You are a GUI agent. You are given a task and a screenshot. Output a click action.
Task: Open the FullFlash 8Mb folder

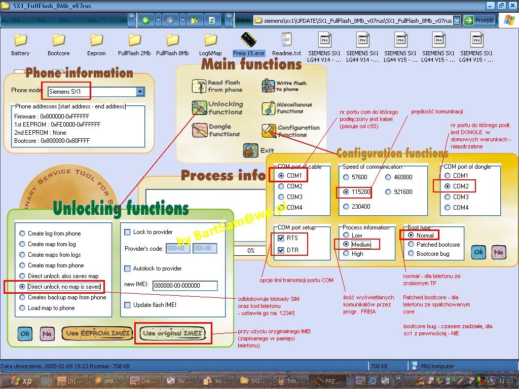pyautogui.click(x=172, y=45)
